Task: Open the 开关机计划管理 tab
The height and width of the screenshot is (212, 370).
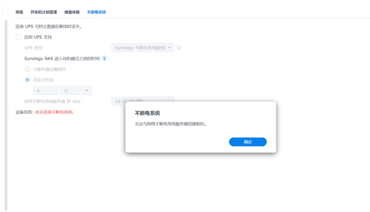Action: pos(44,12)
